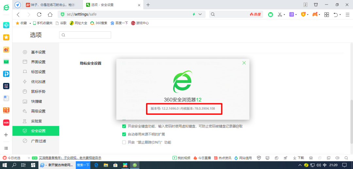Viewport: 353px width, 169px height.
Task: Click the tab count box showing 2
Action: [306, 5]
